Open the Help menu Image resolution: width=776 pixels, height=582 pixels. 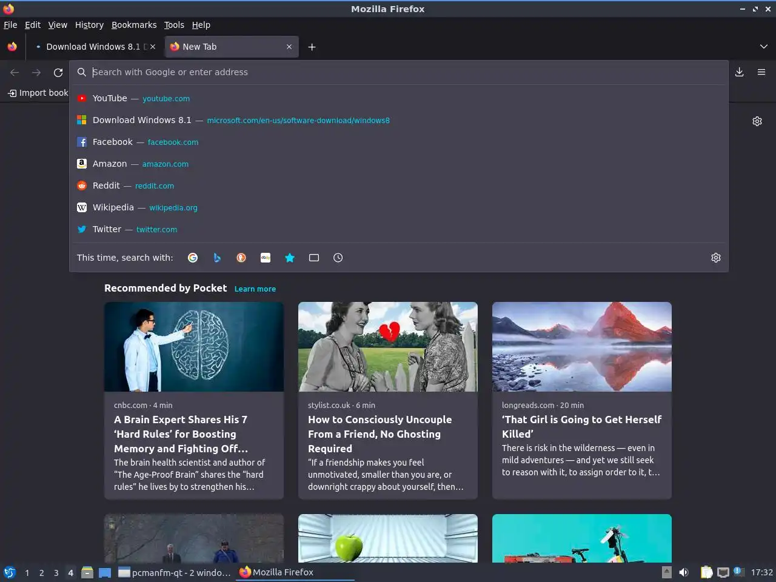click(201, 25)
